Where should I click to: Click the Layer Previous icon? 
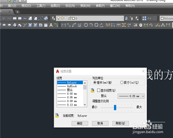131,18
